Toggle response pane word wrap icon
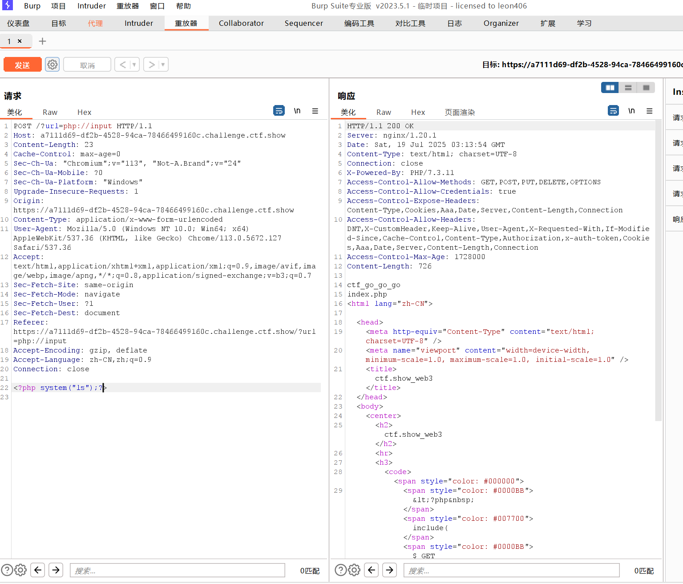This screenshot has width=683, height=584. [613, 110]
